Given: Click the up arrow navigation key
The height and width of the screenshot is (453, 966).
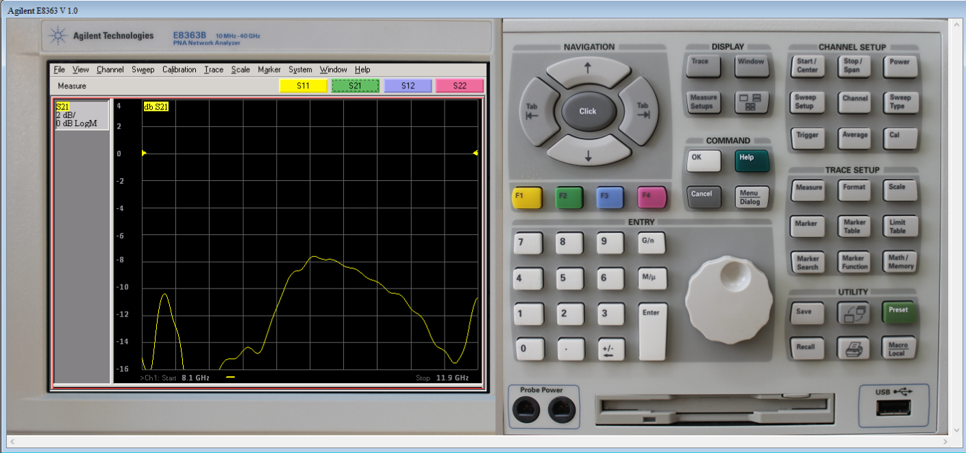Looking at the screenshot, I should click(x=587, y=70).
